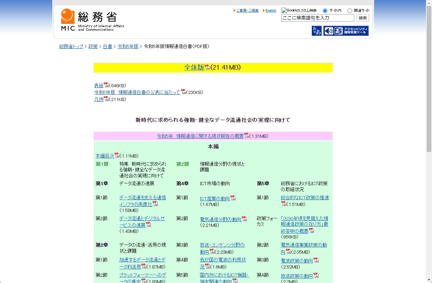Go to 総務省トップ via the breadcrumb

tap(71, 46)
